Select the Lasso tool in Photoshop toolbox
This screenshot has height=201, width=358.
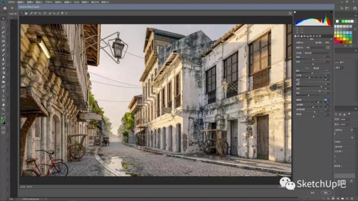[3, 28]
